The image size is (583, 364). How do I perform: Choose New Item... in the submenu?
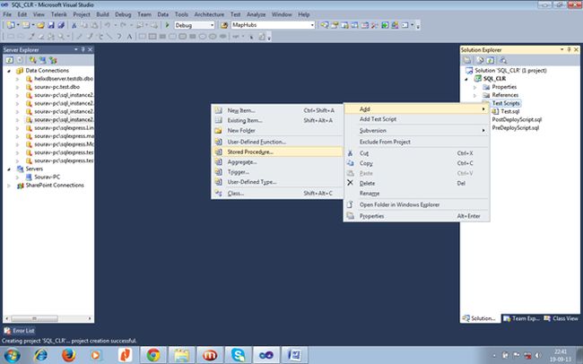click(x=277, y=110)
